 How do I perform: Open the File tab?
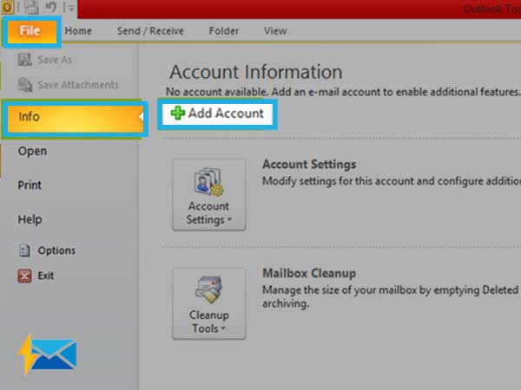click(32, 31)
